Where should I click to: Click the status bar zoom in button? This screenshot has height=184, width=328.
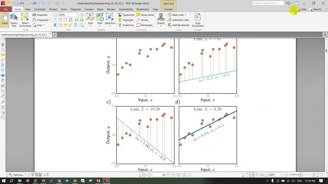point(314,175)
